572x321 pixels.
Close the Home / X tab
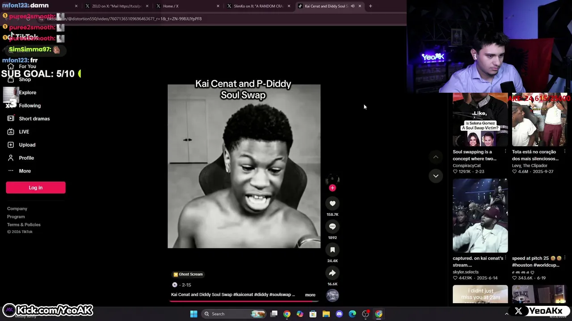(x=218, y=6)
